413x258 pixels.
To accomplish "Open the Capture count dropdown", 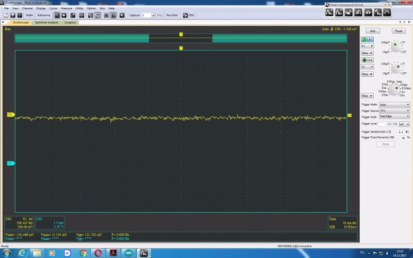I will click(x=153, y=15).
